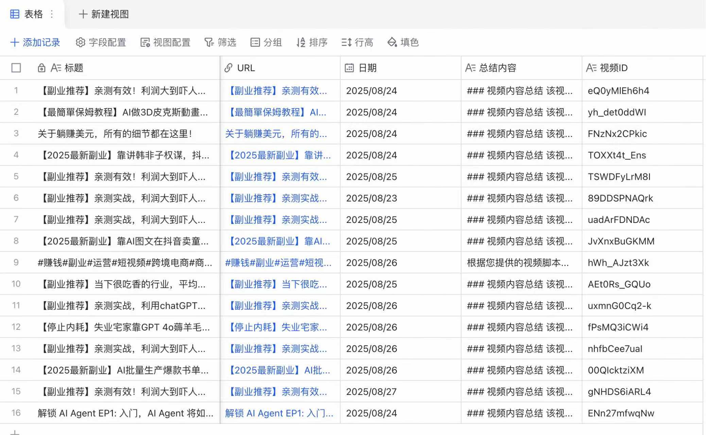Select row number 9

click(16, 262)
